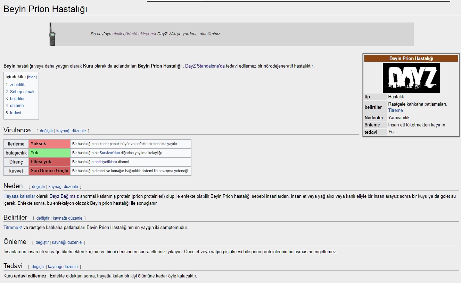Open the DayZ logo image in the infobox
Viewport: 461px width, 283px height.
pos(411,78)
